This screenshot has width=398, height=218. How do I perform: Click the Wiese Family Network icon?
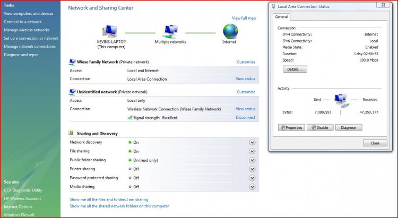click(72, 62)
